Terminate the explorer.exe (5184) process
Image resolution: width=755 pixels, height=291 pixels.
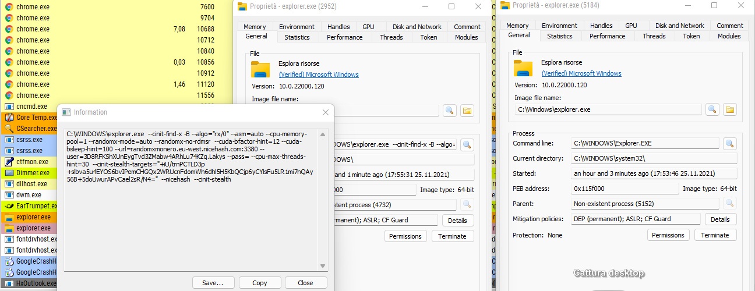pos(715,235)
